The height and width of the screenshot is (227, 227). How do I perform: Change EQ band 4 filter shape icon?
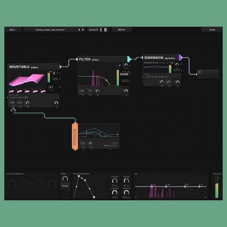[x=202, y=184]
